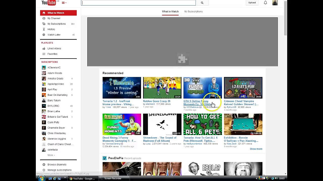Click the Favorites list icon
This screenshot has width=323, height=181.
pyautogui.click(x=44, y=54)
